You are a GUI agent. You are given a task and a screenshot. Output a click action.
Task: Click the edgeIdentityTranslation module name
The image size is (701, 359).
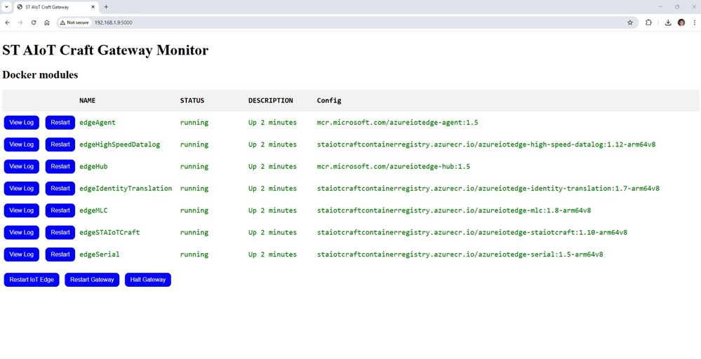pyautogui.click(x=126, y=188)
